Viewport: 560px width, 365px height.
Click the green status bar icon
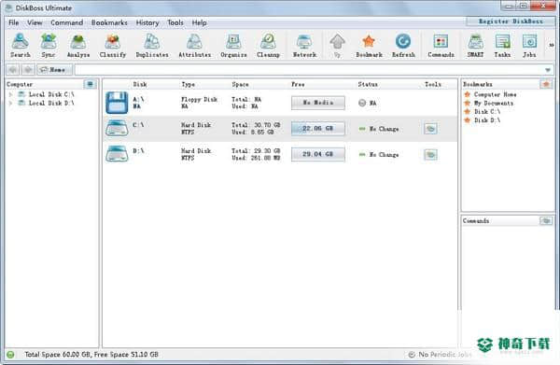click(10, 355)
